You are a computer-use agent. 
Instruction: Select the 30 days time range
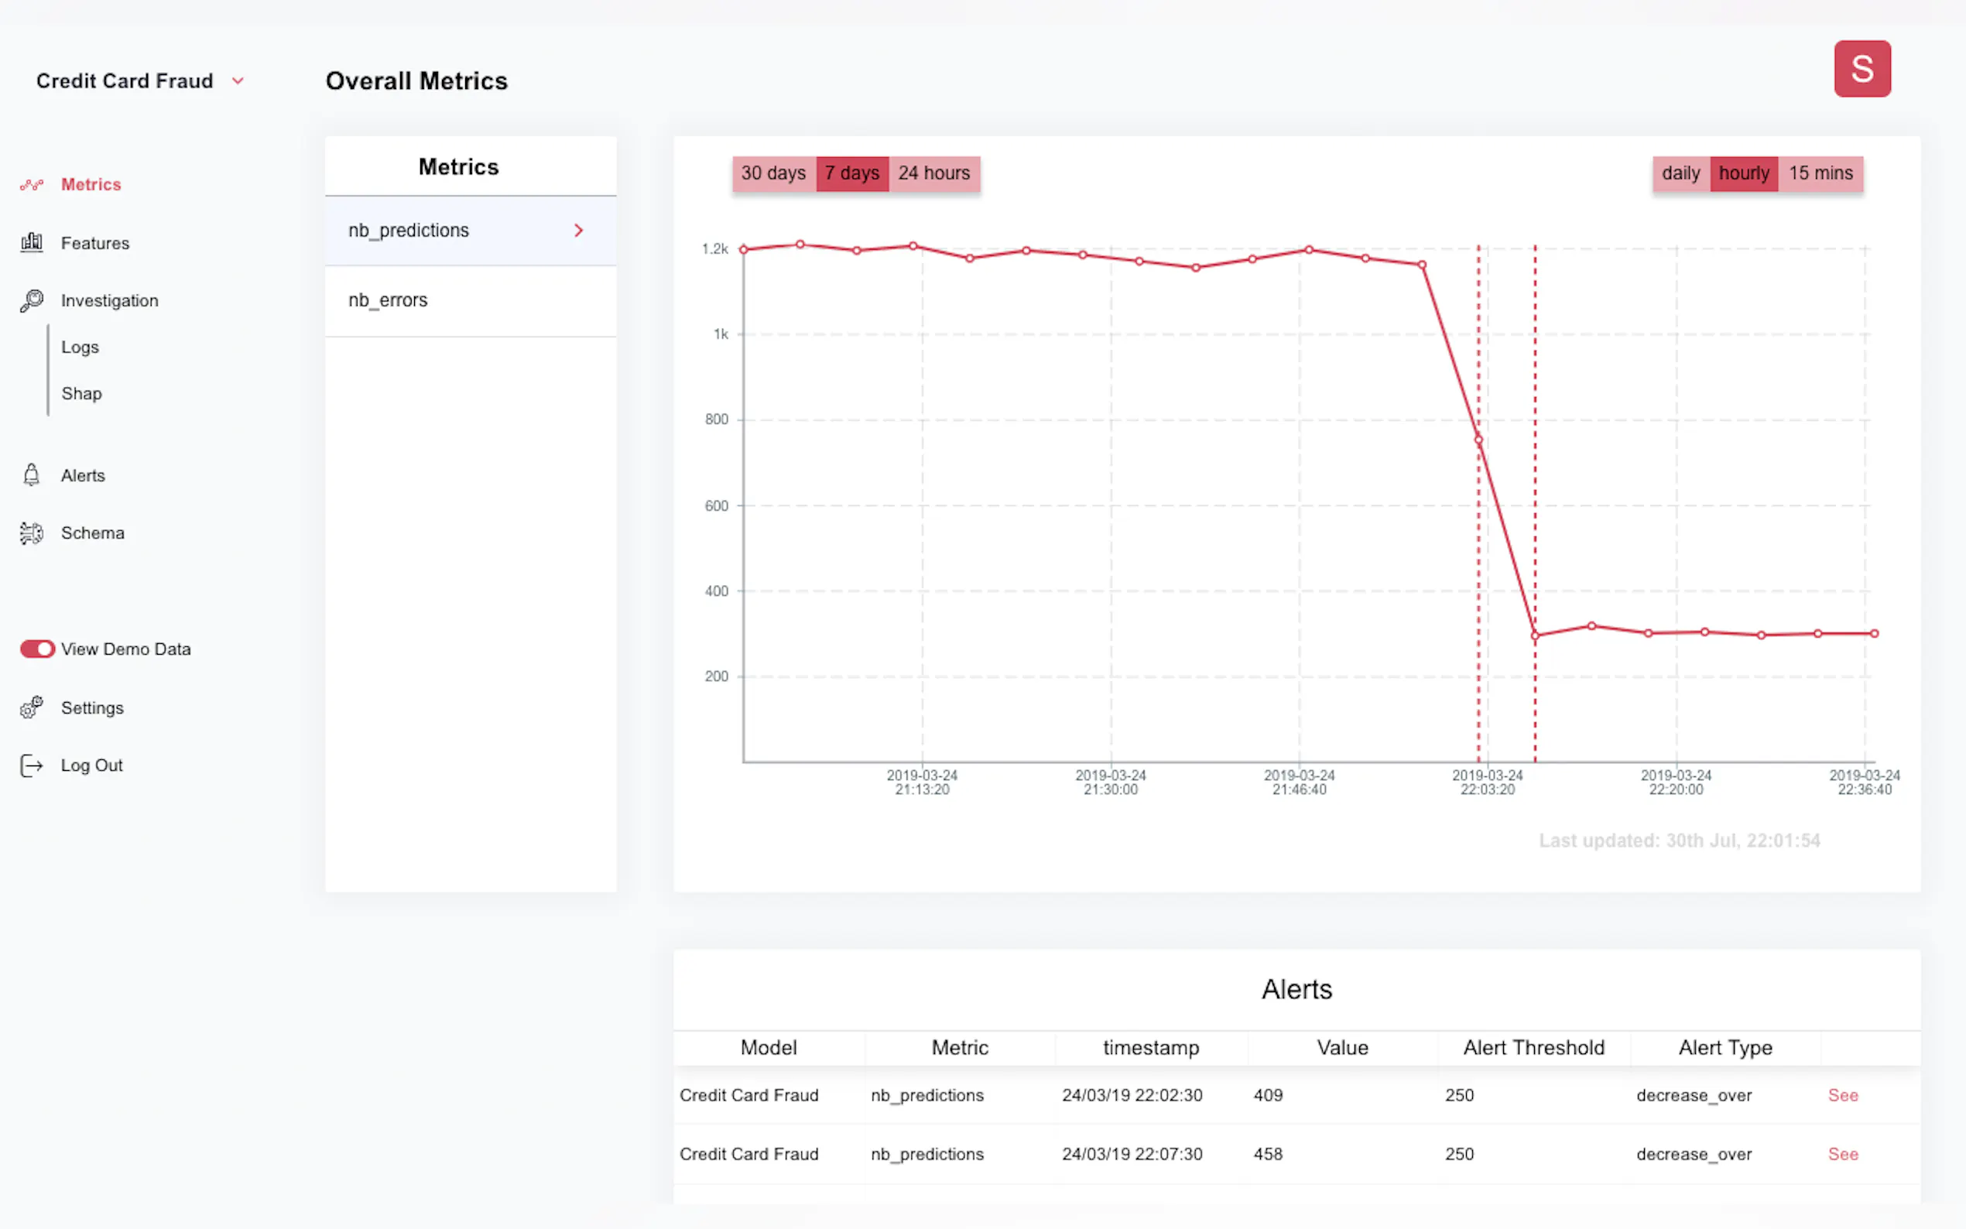[773, 173]
